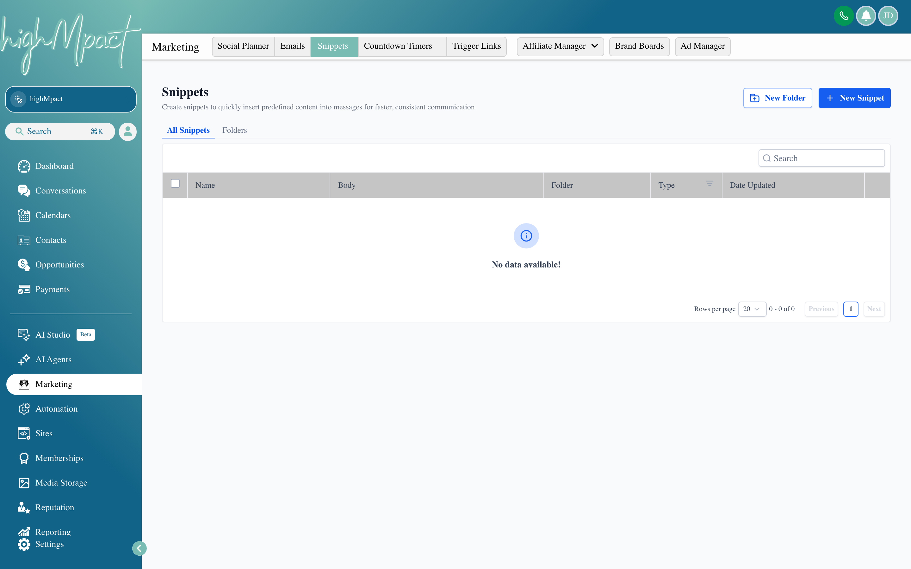
Task: Click the Date Updated column header
Action: [x=793, y=185]
